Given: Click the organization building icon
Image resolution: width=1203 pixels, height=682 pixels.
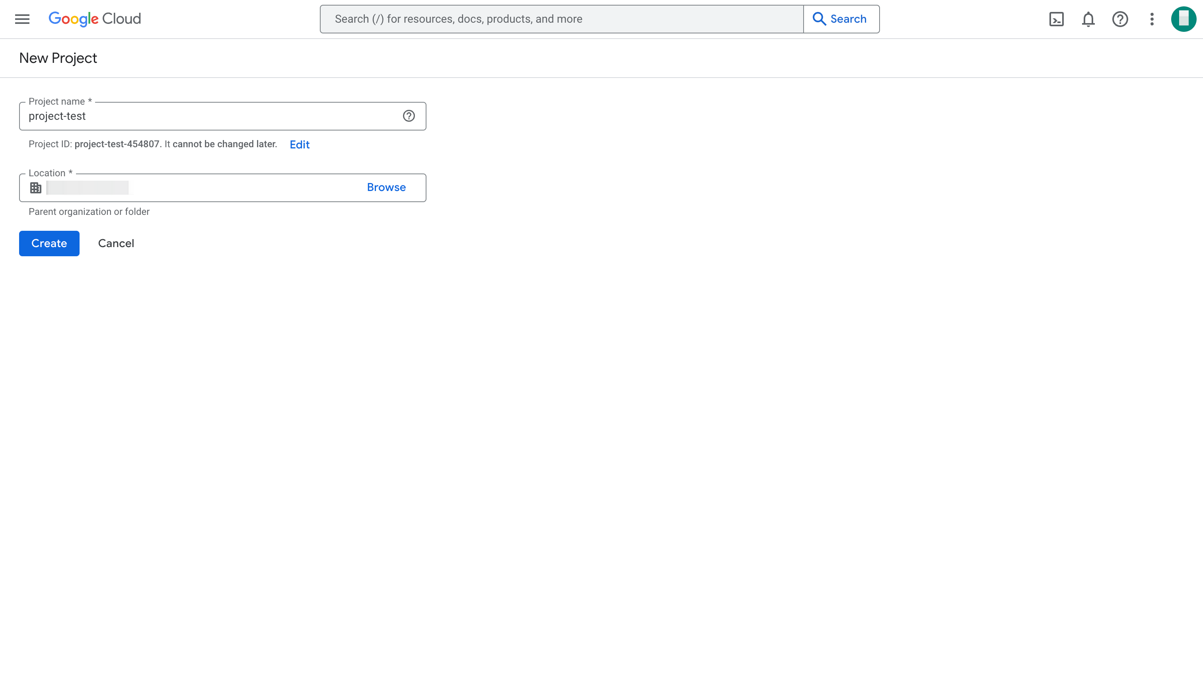Looking at the screenshot, I should coord(35,188).
